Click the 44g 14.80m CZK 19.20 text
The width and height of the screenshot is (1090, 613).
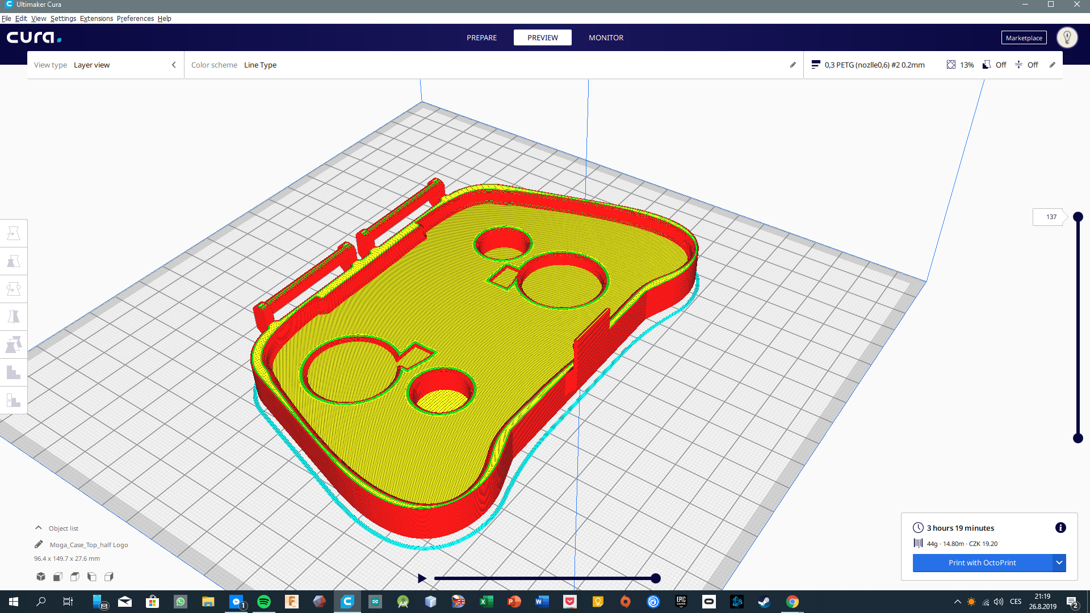pos(962,544)
